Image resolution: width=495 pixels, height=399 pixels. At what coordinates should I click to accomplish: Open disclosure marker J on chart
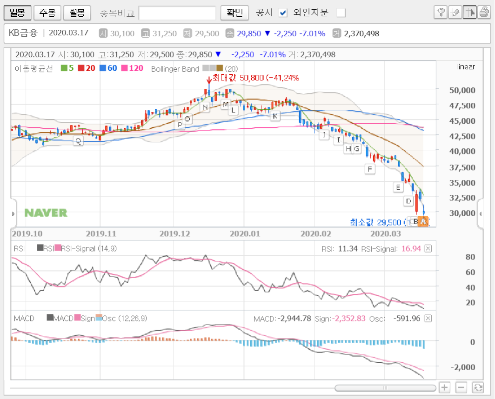pos(324,135)
